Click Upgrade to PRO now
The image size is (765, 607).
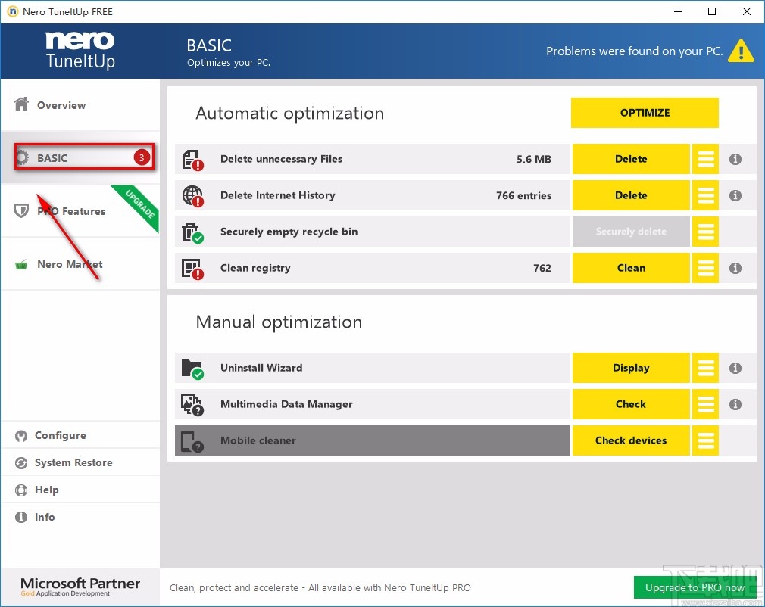pos(695,587)
